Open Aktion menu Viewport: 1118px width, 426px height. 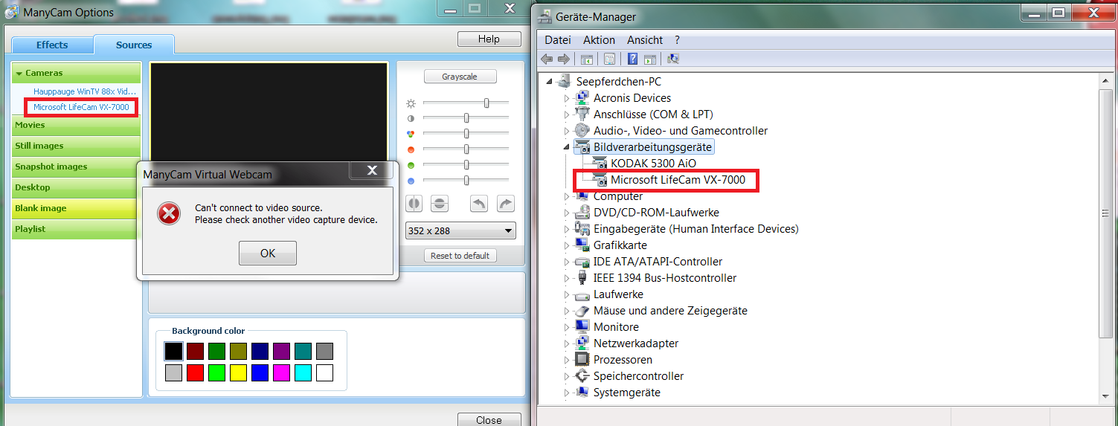point(599,40)
